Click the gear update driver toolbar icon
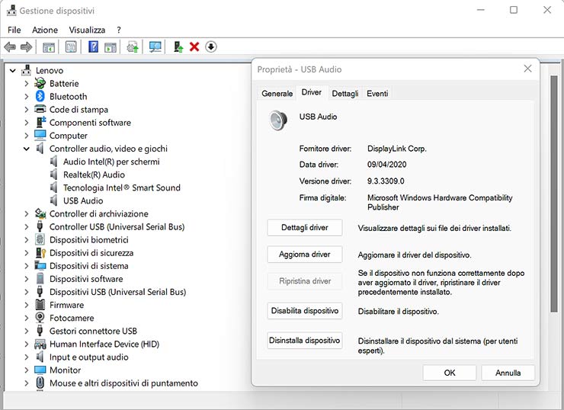 [x=133, y=47]
